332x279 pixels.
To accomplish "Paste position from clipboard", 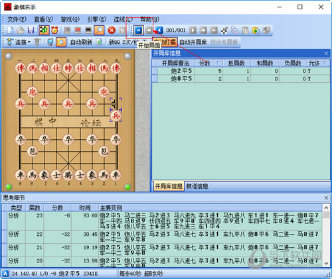I will click(245, 30).
